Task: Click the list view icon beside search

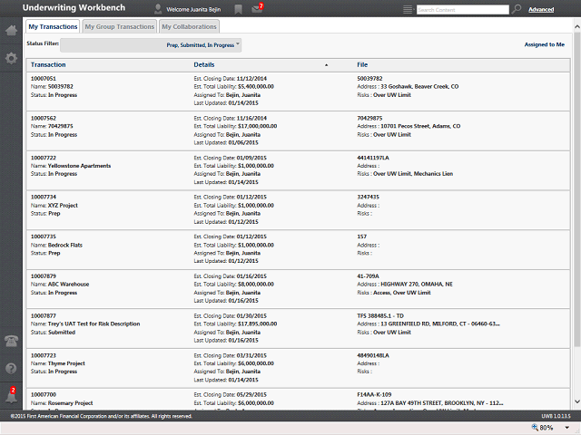Action: 408,9
